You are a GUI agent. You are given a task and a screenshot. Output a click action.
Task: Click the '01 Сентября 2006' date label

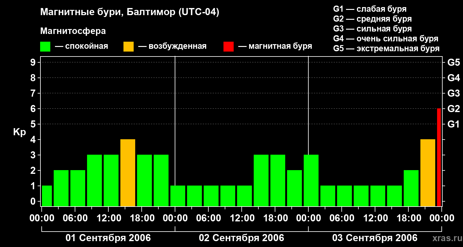coord(108,238)
